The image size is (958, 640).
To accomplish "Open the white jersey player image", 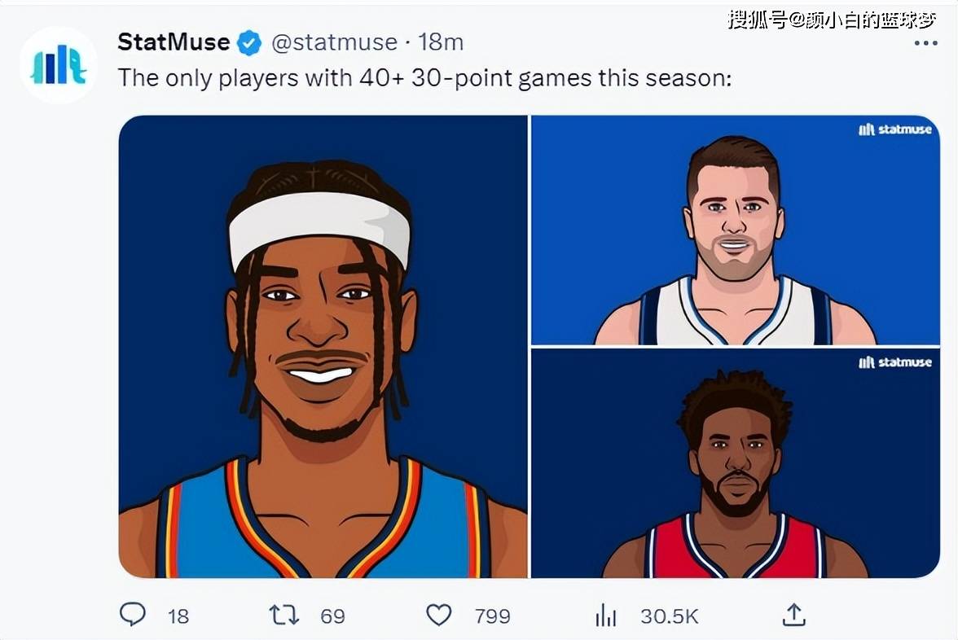I will point(736,230).
